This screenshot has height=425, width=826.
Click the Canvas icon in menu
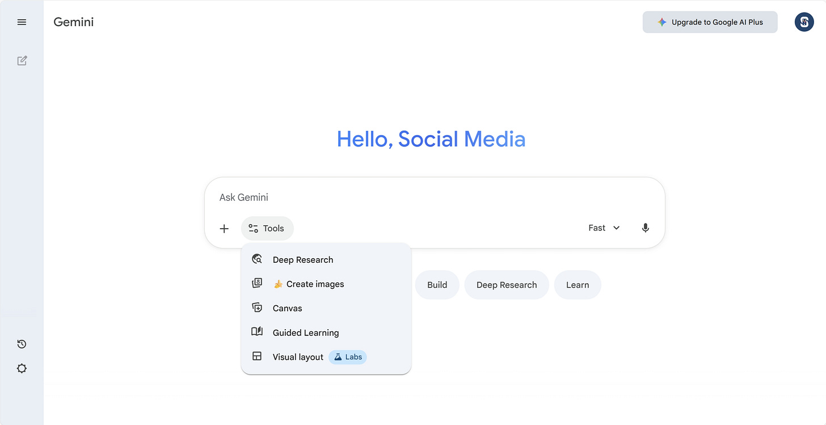257,308
